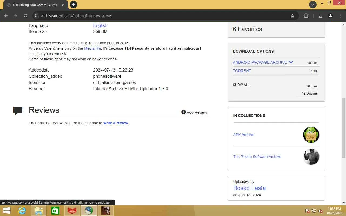
Task: Open the Windows Start button
Action: (x=6, y=211)
